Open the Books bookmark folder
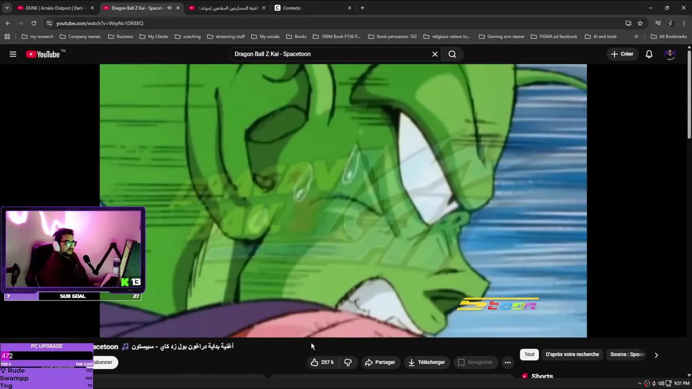692x389 pixels. pyautogui.click(x=296, y=37)
